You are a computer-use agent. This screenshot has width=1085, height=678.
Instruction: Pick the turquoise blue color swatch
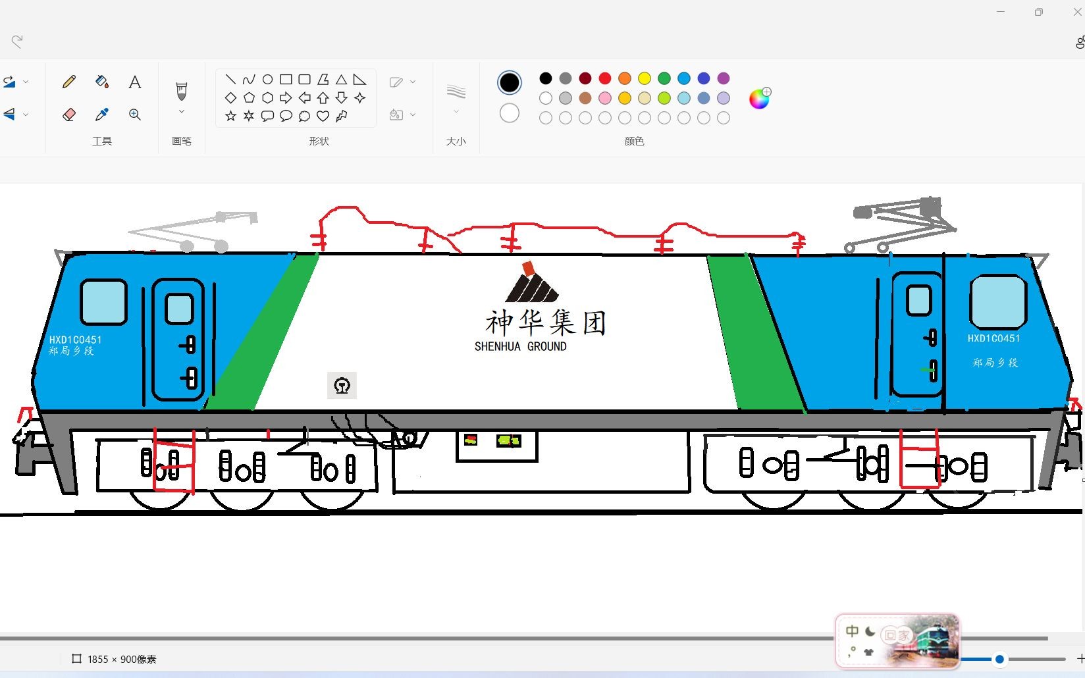(x=684, y=78)
